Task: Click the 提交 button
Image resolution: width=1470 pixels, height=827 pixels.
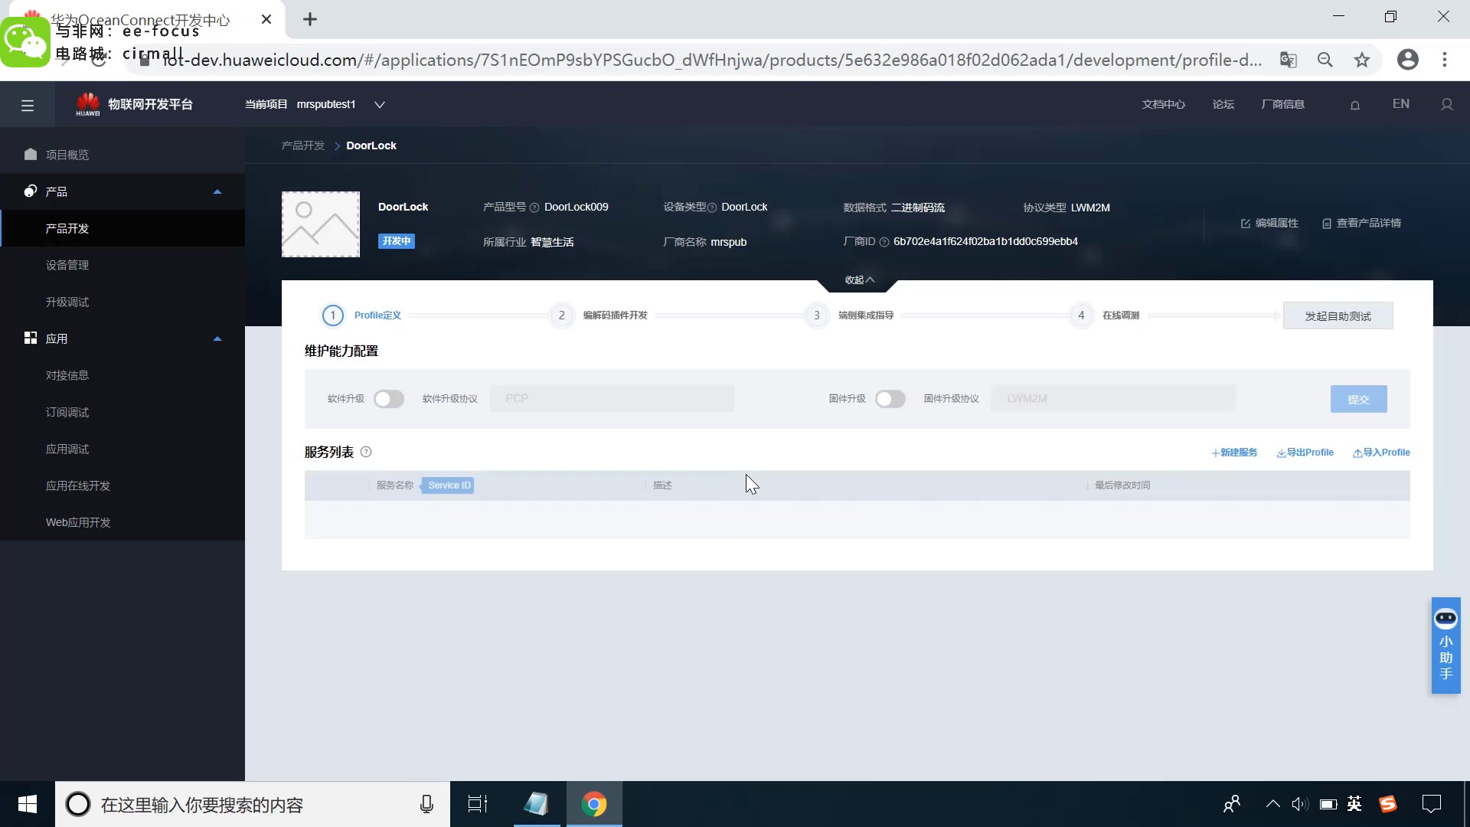Action: click(1358, 399)
